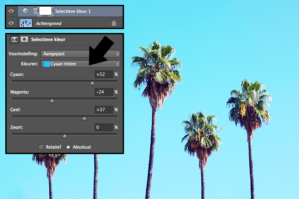This screenshot has height=199, width=299.
Task: Open the Voorinstelling dropdown set to Aangepast
Action: (x=80, y=54)
